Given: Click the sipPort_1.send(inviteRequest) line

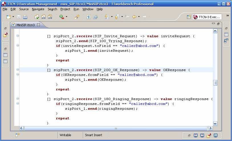Looking at the screenshot, I should (99, 51).
